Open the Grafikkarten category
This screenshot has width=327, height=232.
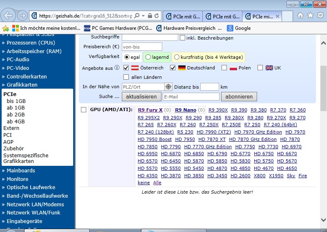(x=22, y=85)
